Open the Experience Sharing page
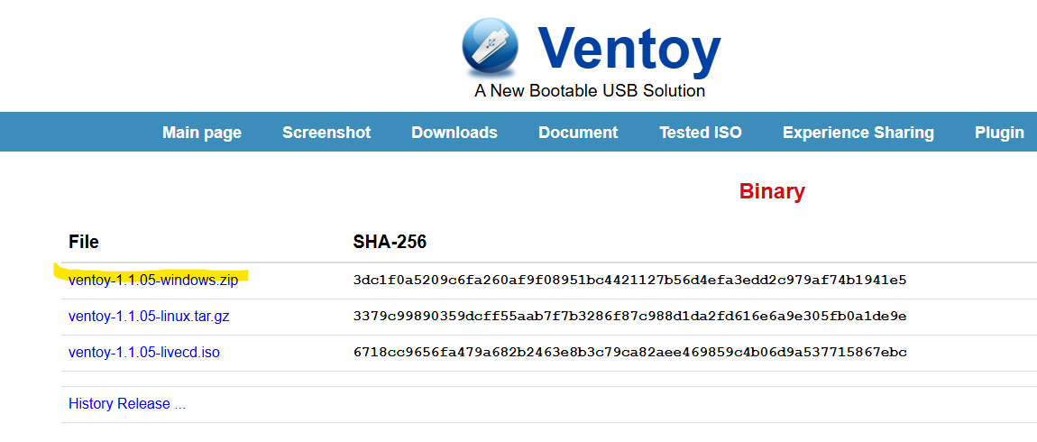The image size is (1037, 442). click(858, 133)
